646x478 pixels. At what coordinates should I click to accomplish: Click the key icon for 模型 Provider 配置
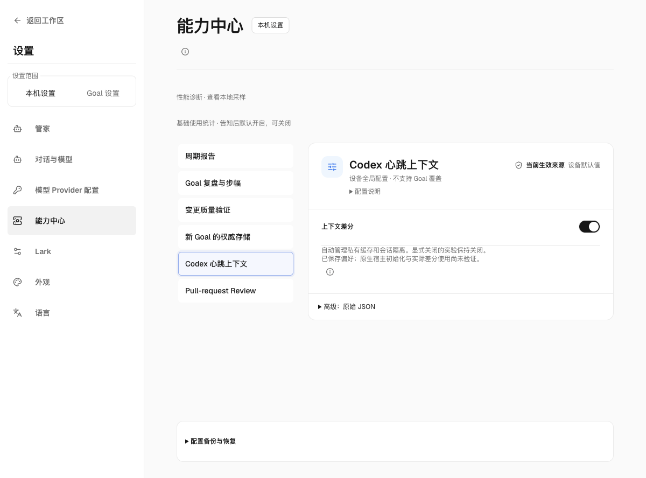18,190
